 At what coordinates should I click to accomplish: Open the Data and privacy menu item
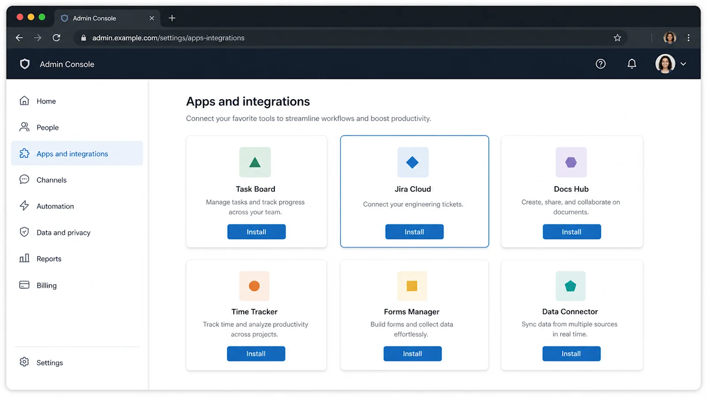pos(77,232)
